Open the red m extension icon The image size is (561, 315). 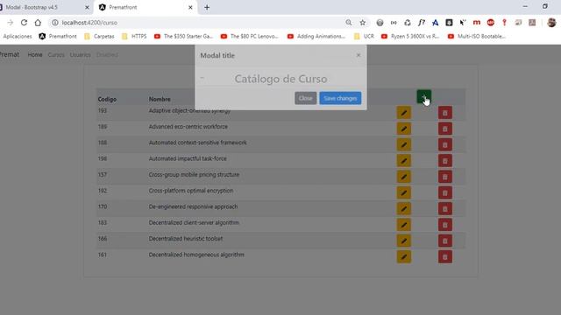(477, 23)
